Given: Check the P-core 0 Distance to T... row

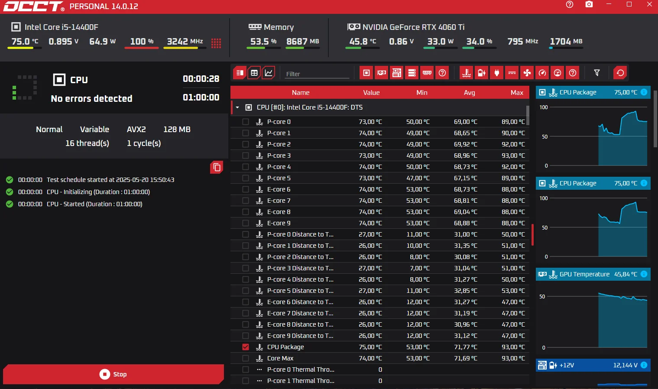Looking at the screenshot, I should coord(246,234).
